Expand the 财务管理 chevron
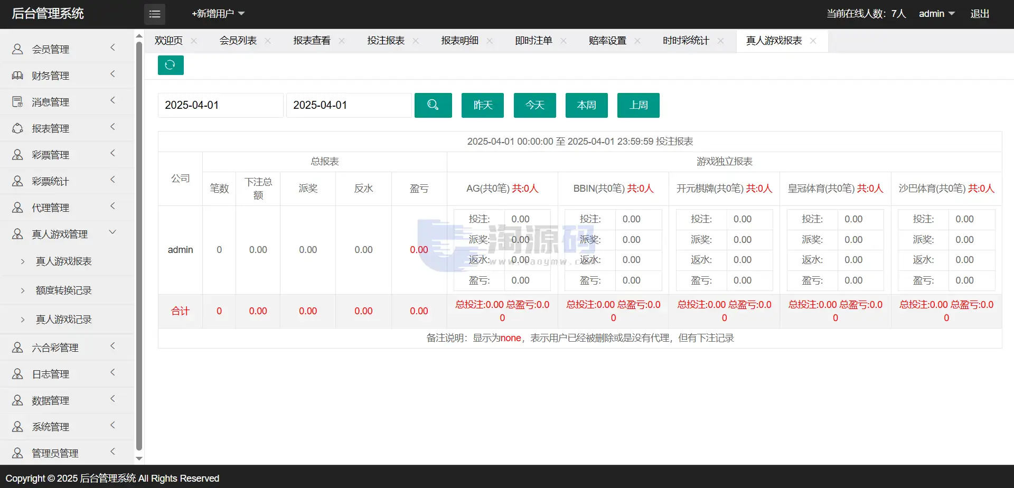This screenshot has width=1014, height=488. [112, 74]
